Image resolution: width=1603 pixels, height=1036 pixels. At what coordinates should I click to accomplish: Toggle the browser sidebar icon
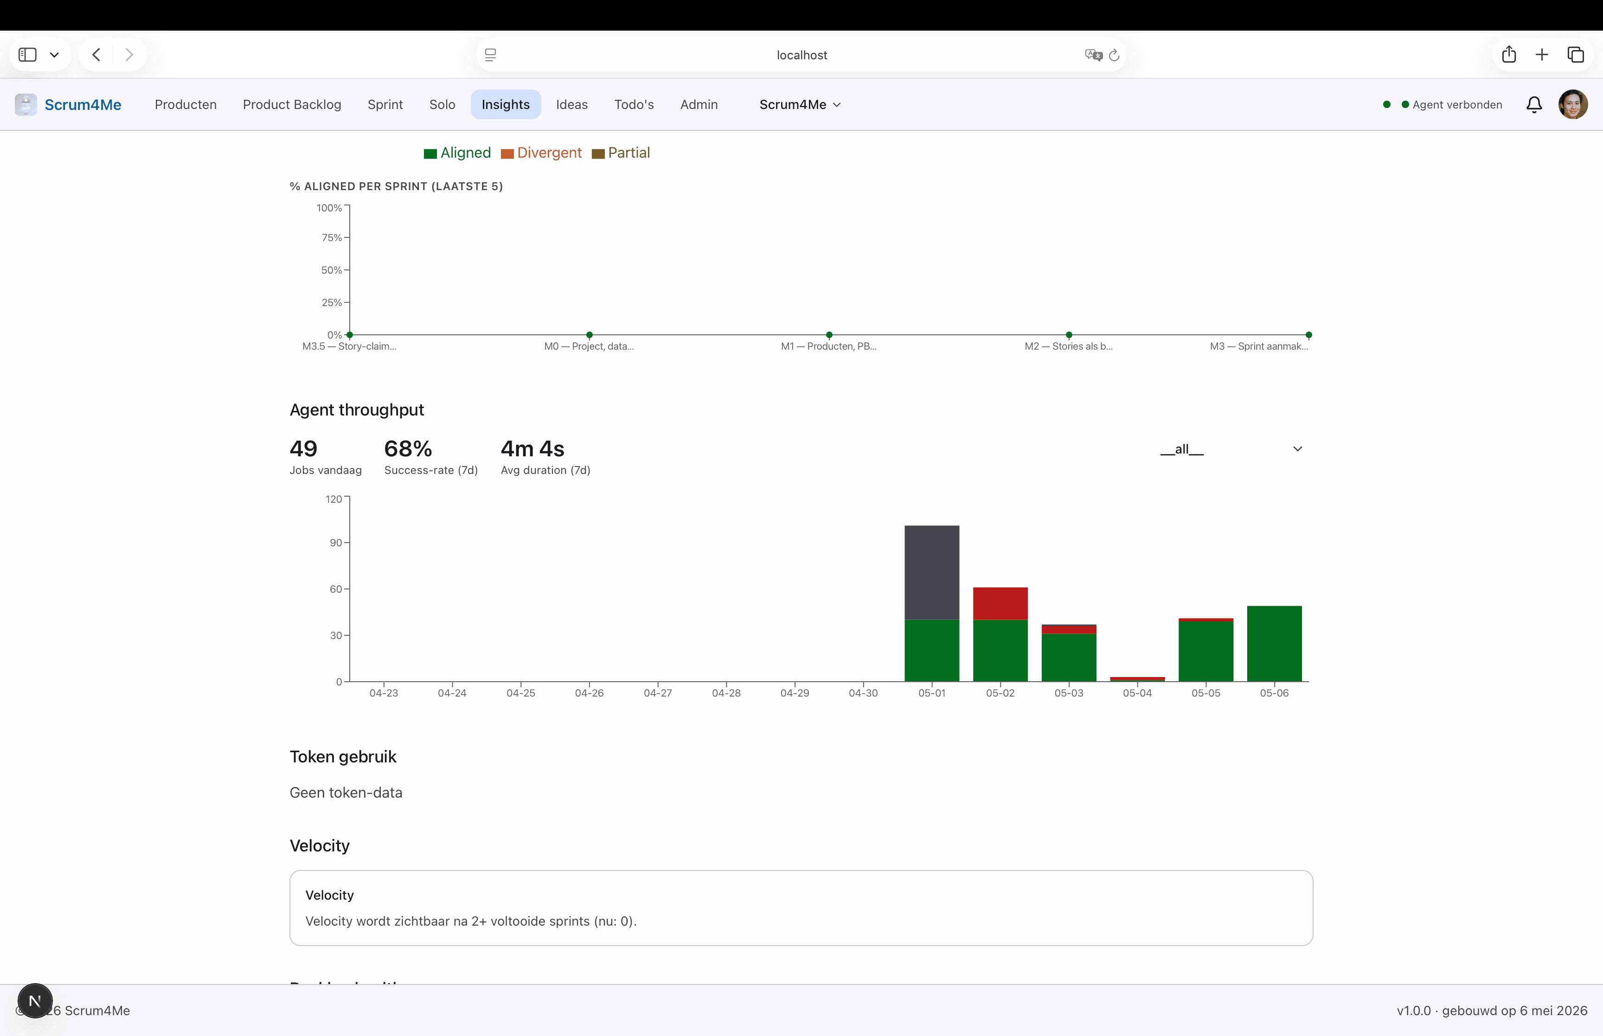pyautogui.click(x=27, y=55)
